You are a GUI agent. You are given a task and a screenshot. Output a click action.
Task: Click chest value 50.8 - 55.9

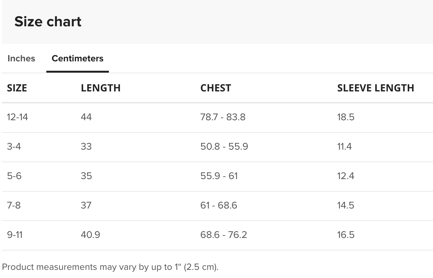224,147
